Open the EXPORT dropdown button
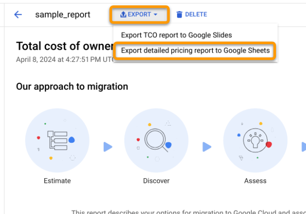This screenshot has width=306, height=214. pyautogui.click(x=139, y=14)
